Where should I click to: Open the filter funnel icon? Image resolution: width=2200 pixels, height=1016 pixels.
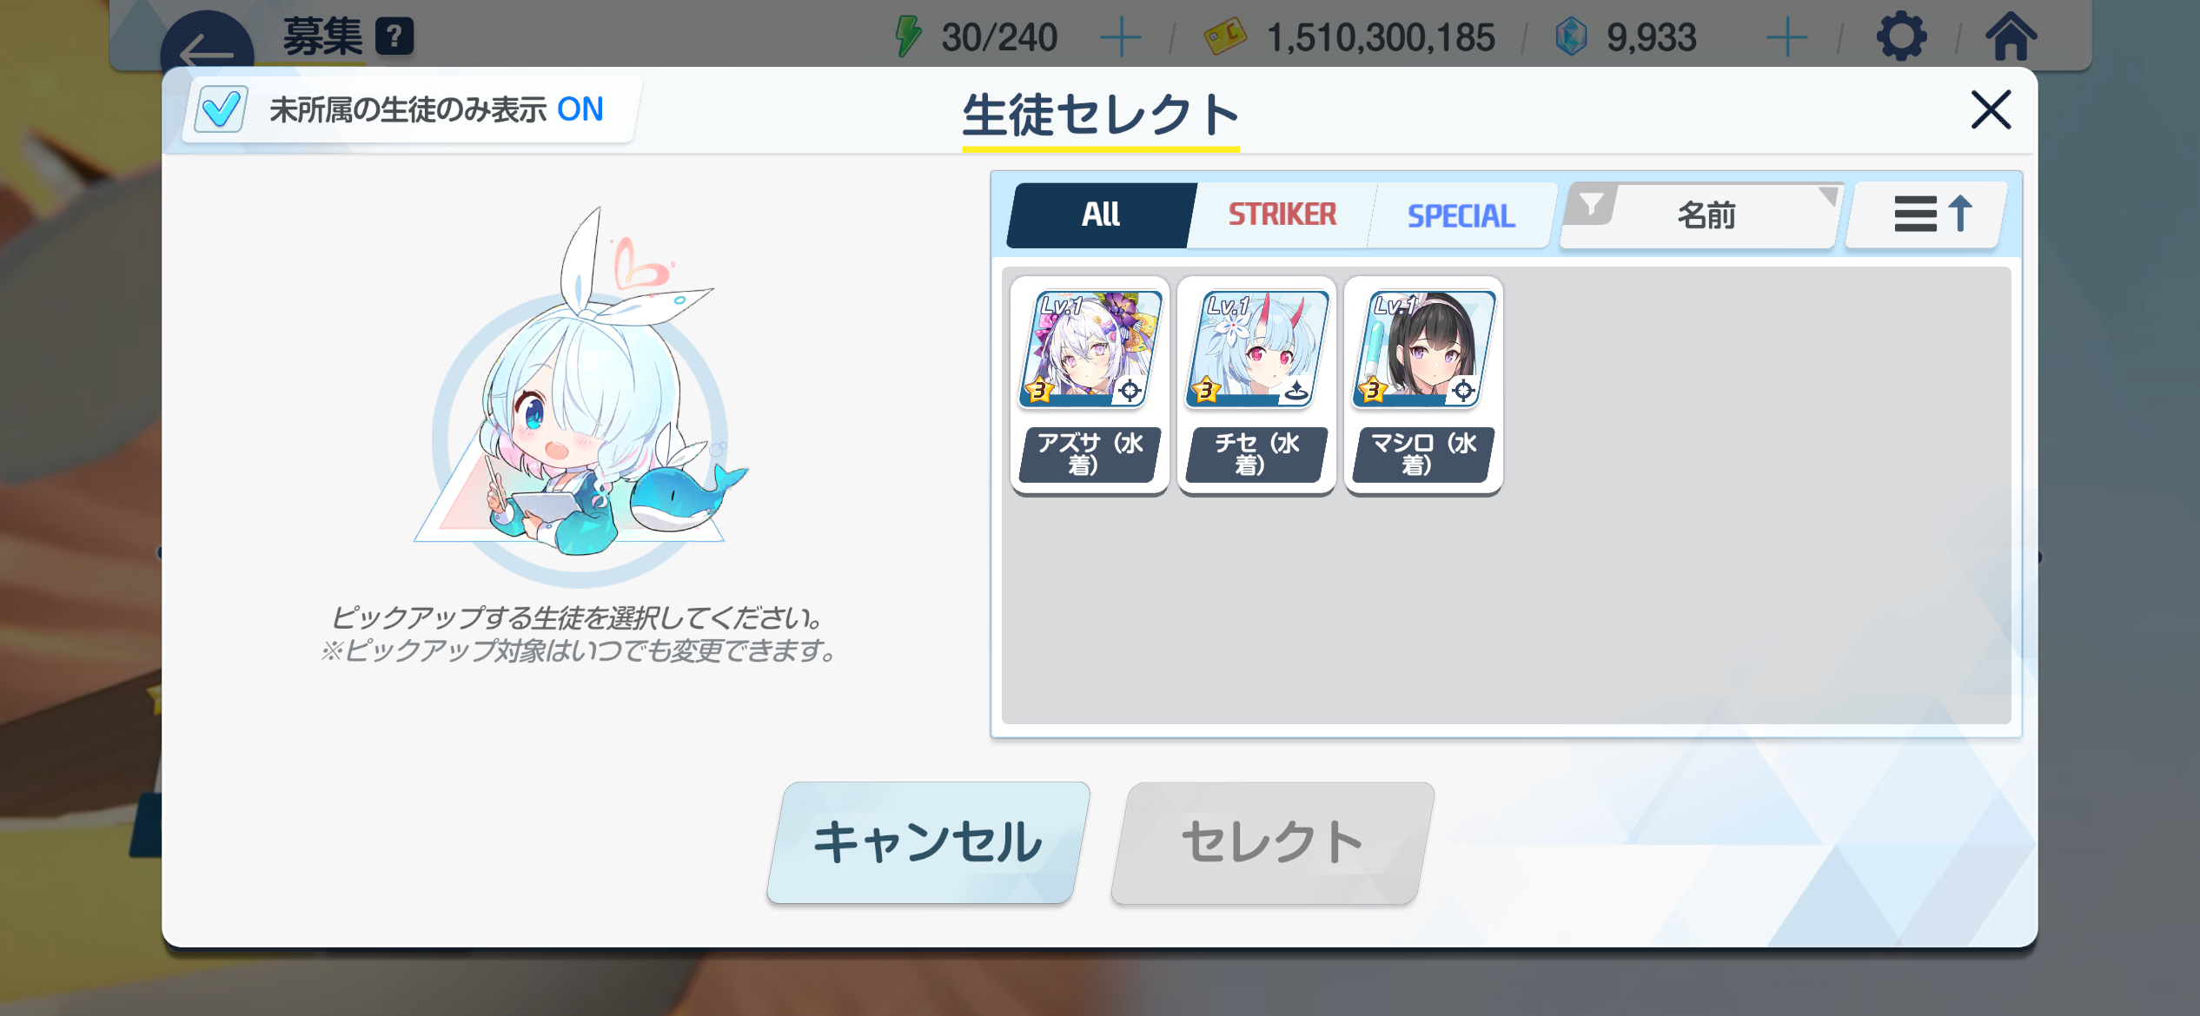(x=1591, y=206)
